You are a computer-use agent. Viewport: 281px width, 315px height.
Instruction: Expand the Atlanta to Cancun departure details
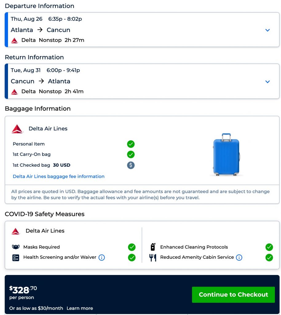tap(267, 30)
